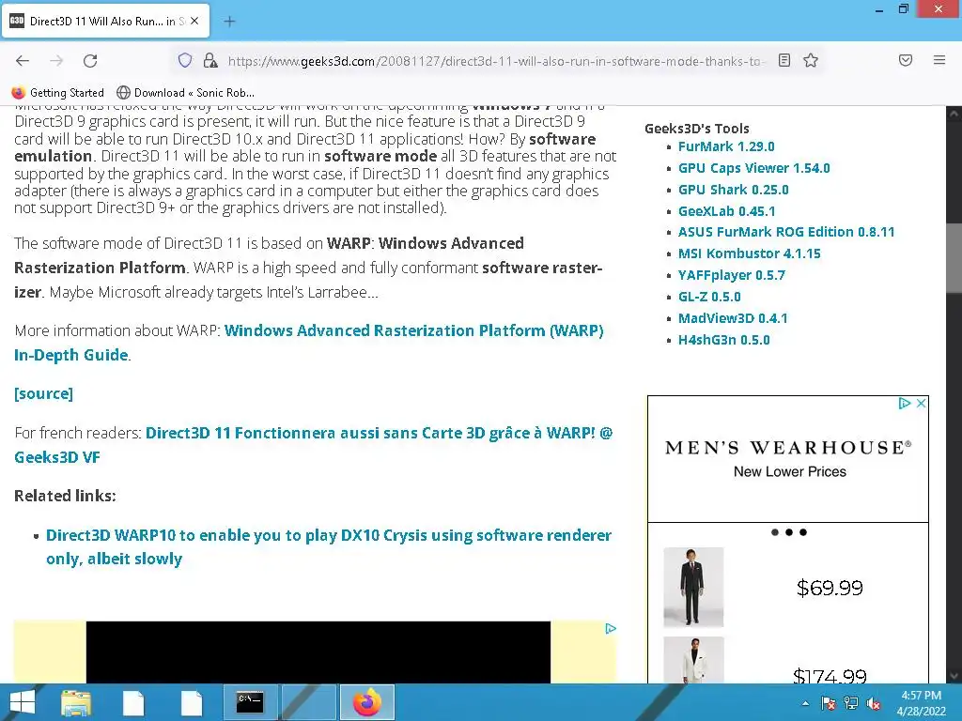Open the French Geeks3D VF article link
This screenshot has width=962, height=721.
[314, 445]
